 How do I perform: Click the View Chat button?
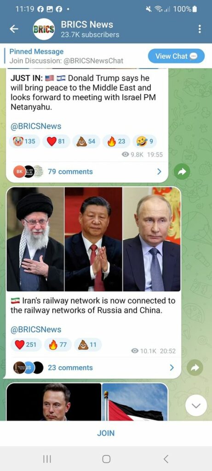(176, 56)
